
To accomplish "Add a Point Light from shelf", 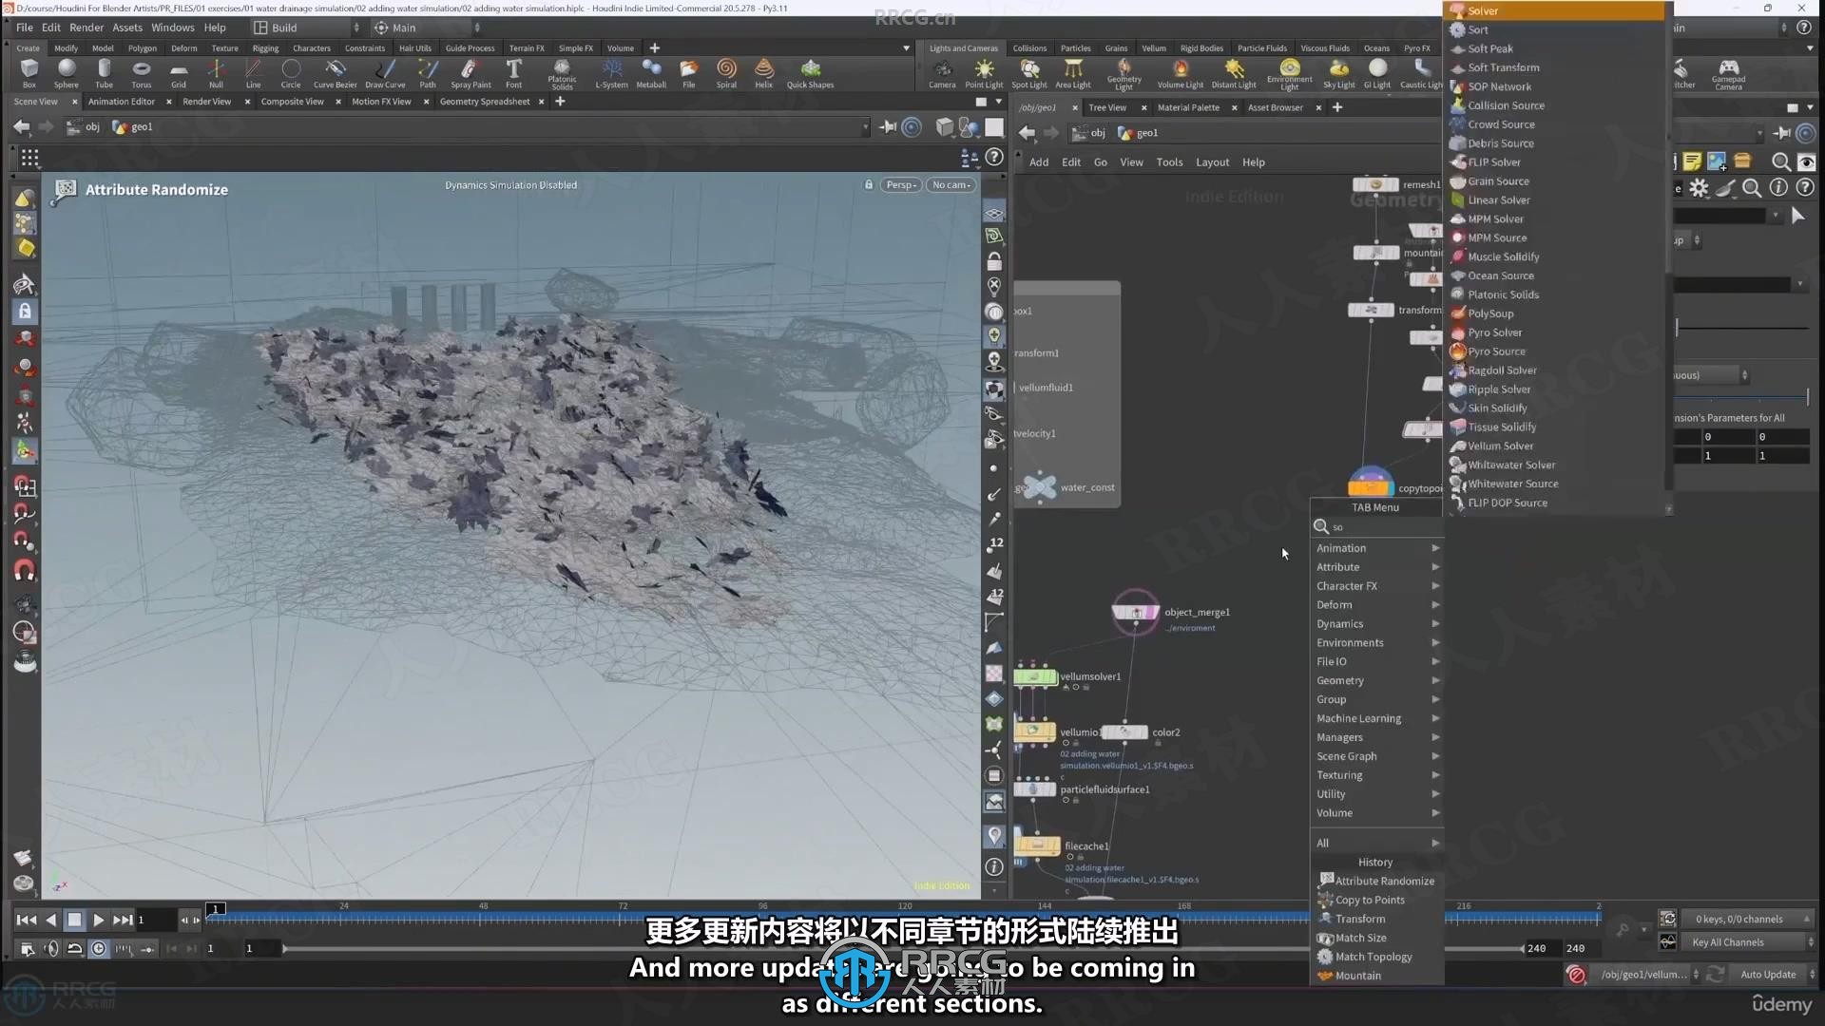I will pos(984,73).
